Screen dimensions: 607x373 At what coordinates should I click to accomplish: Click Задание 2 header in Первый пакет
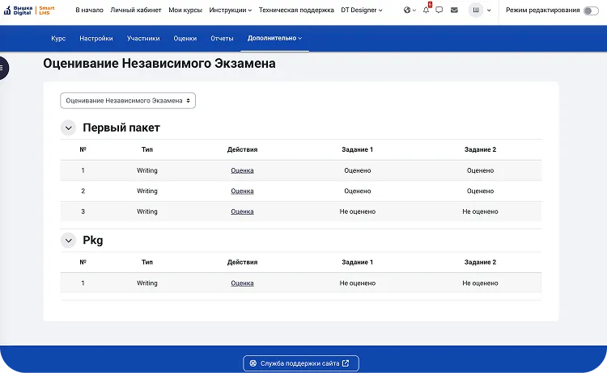click(480, 149)
